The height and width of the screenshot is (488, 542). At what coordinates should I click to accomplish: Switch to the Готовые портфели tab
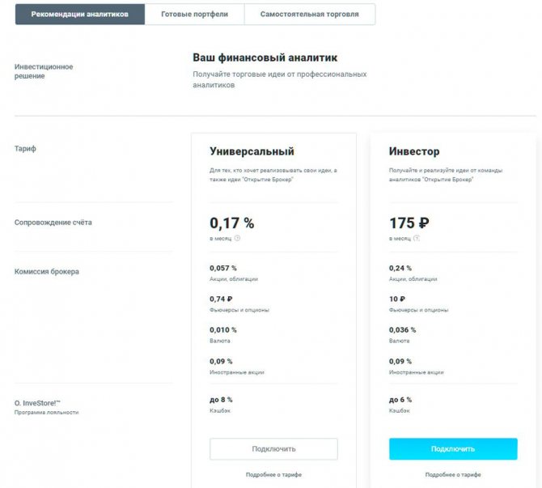194,15
